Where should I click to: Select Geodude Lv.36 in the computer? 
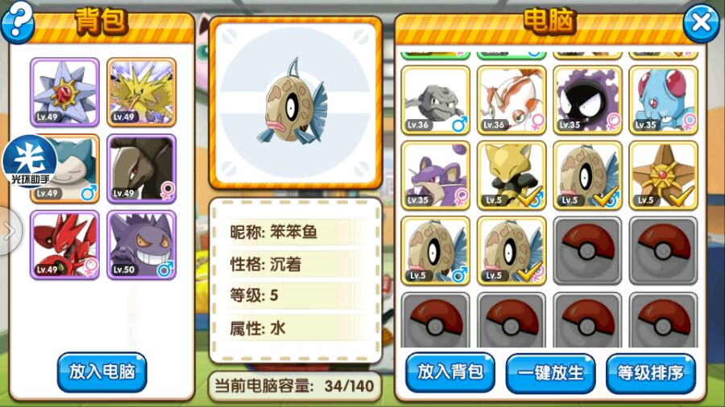click(x=436, y=100)
